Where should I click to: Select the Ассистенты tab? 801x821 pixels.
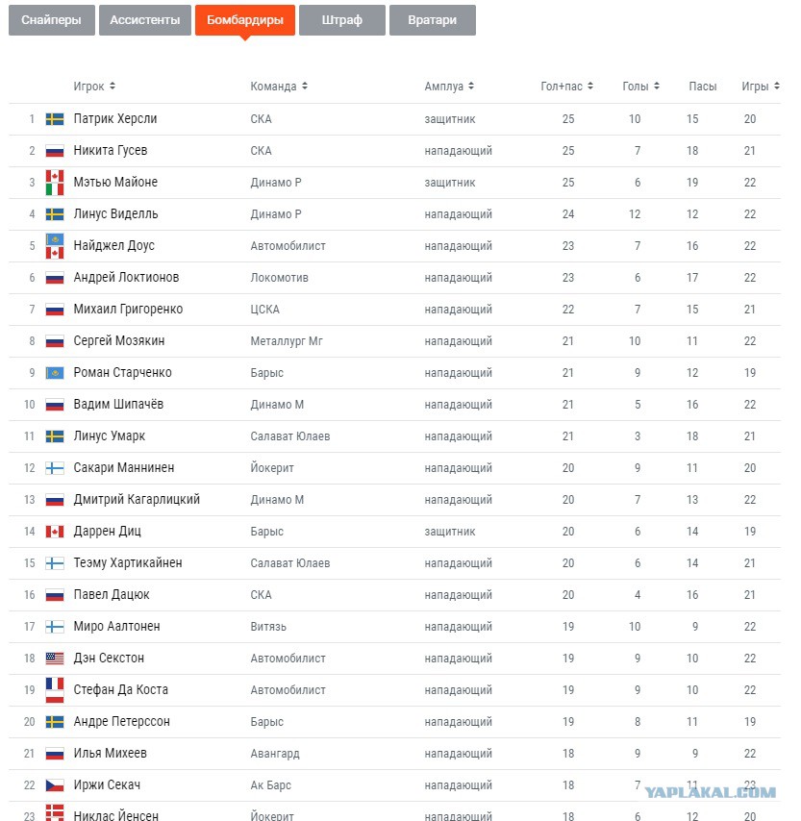(144, 20)
